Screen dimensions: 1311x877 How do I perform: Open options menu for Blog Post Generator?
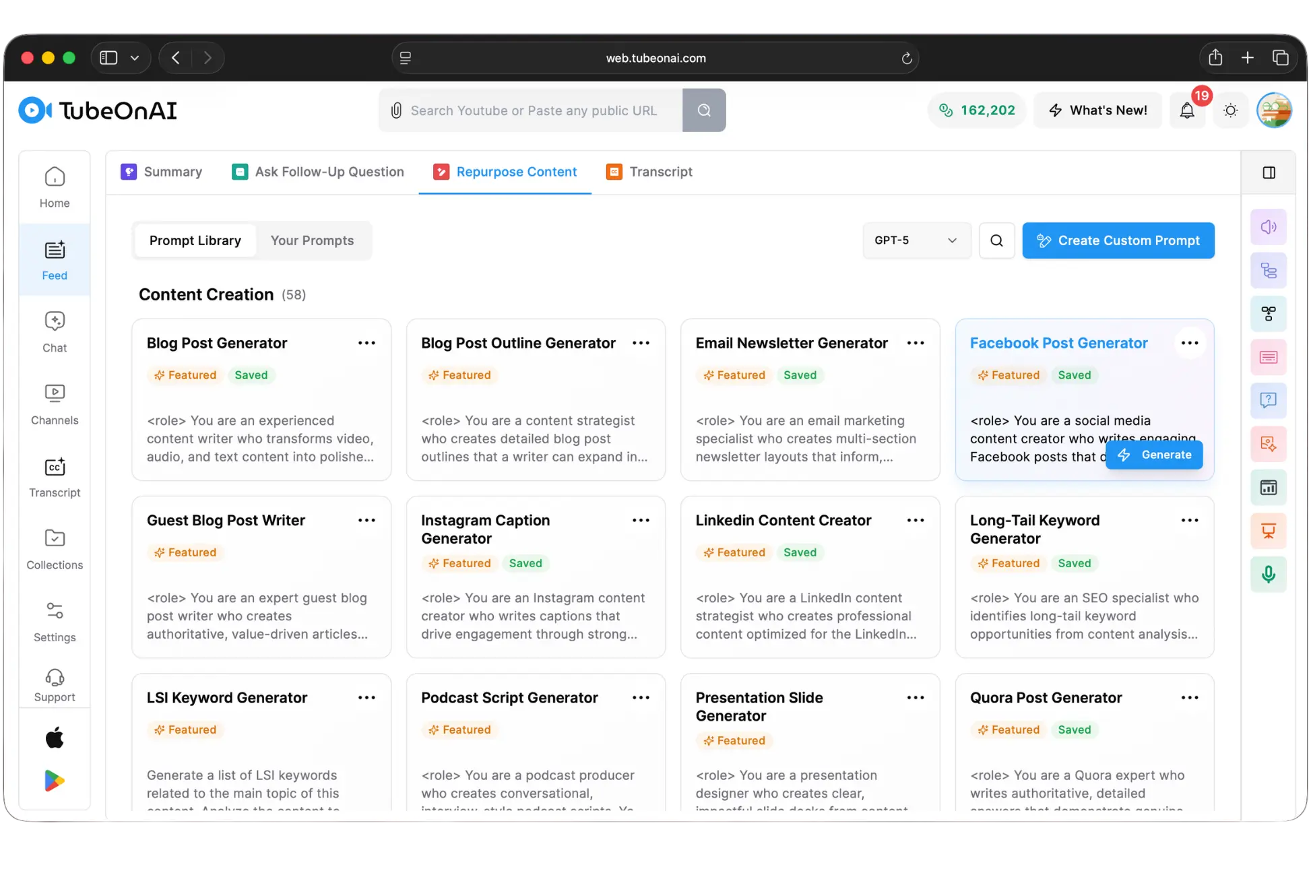(366, 343)
